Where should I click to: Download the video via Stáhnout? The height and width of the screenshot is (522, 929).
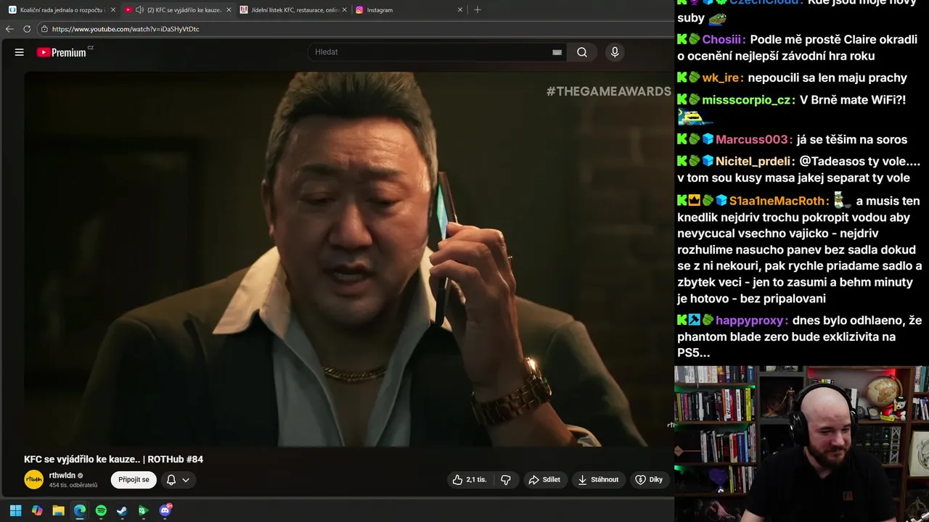point(599,480)
